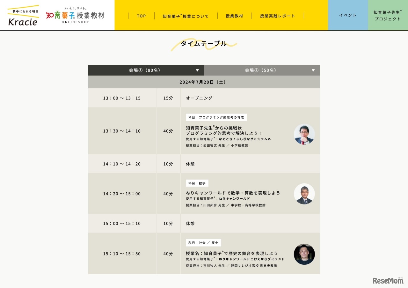Click the ONLINESHOP text under the logo
Viewport: 408px width, 288px height.
tap(75, 22)
